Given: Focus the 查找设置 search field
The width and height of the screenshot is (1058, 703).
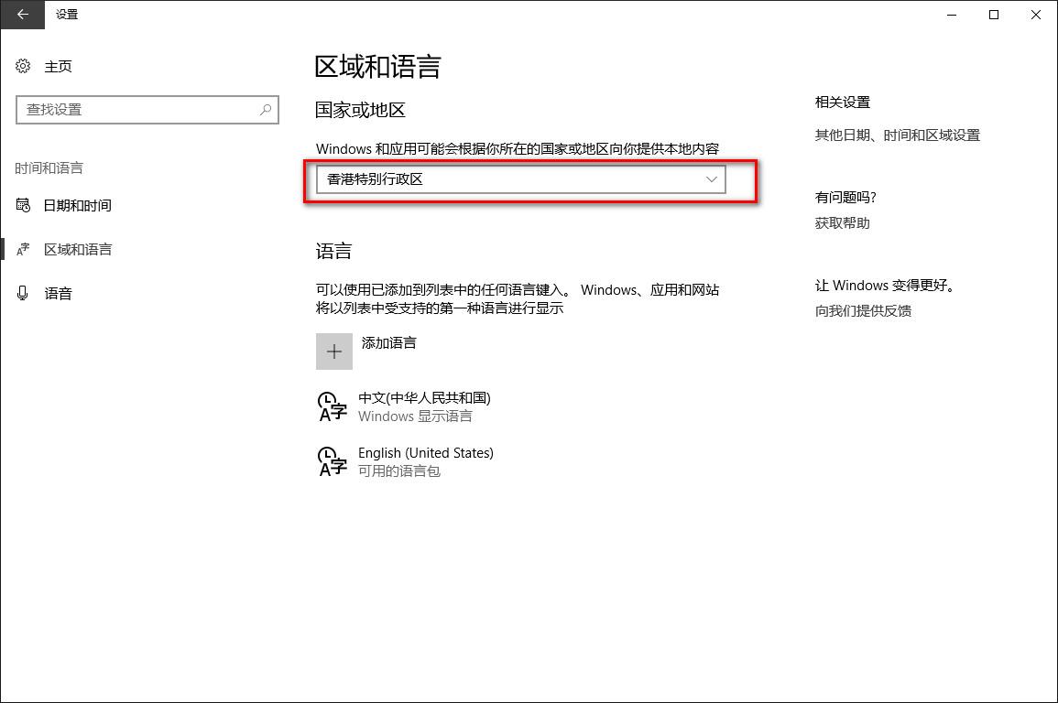Looking at the screenshot, I should [x=147, y=110].
